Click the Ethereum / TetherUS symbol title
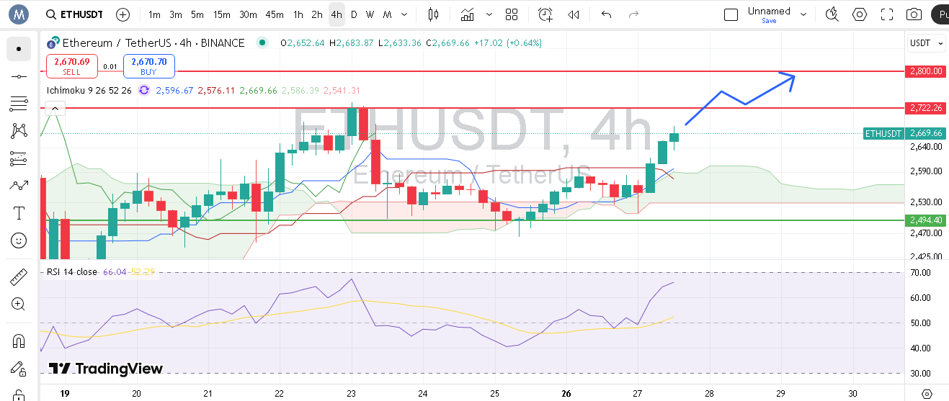 tap(153, 43)
